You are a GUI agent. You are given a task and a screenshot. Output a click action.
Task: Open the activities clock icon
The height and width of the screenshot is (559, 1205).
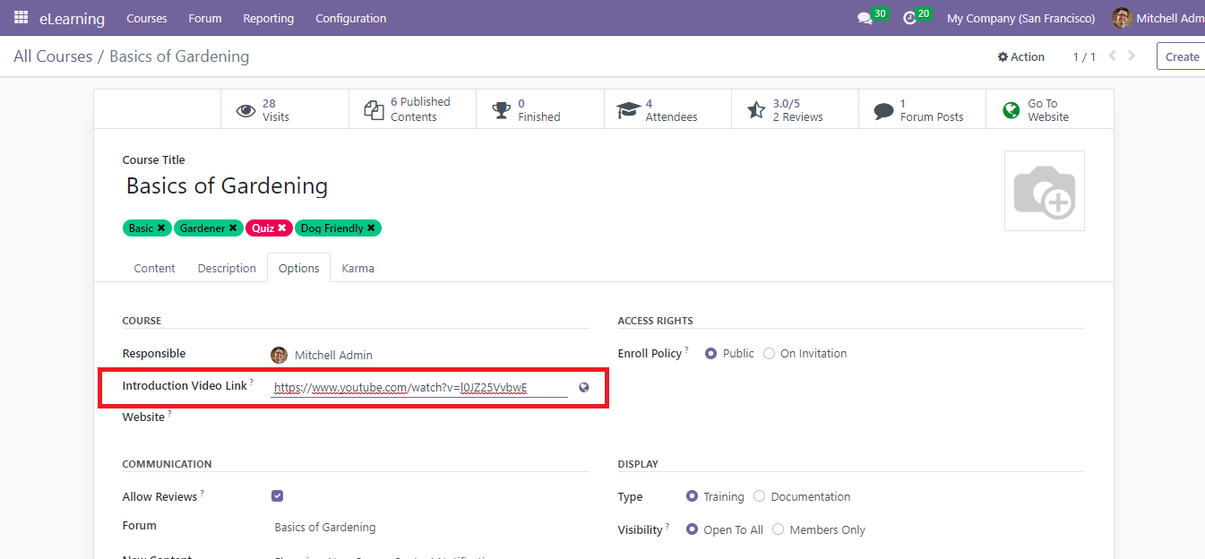(x=910, y=18)
